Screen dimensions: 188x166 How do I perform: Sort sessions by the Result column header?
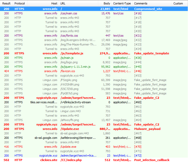pos(6,3)
